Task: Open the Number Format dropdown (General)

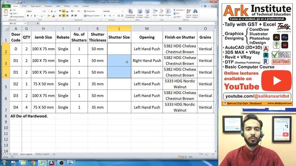Action: [x=122, y=11]
